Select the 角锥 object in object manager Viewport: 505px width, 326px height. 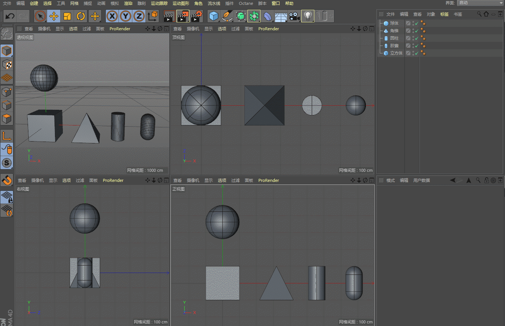point(394,31)
